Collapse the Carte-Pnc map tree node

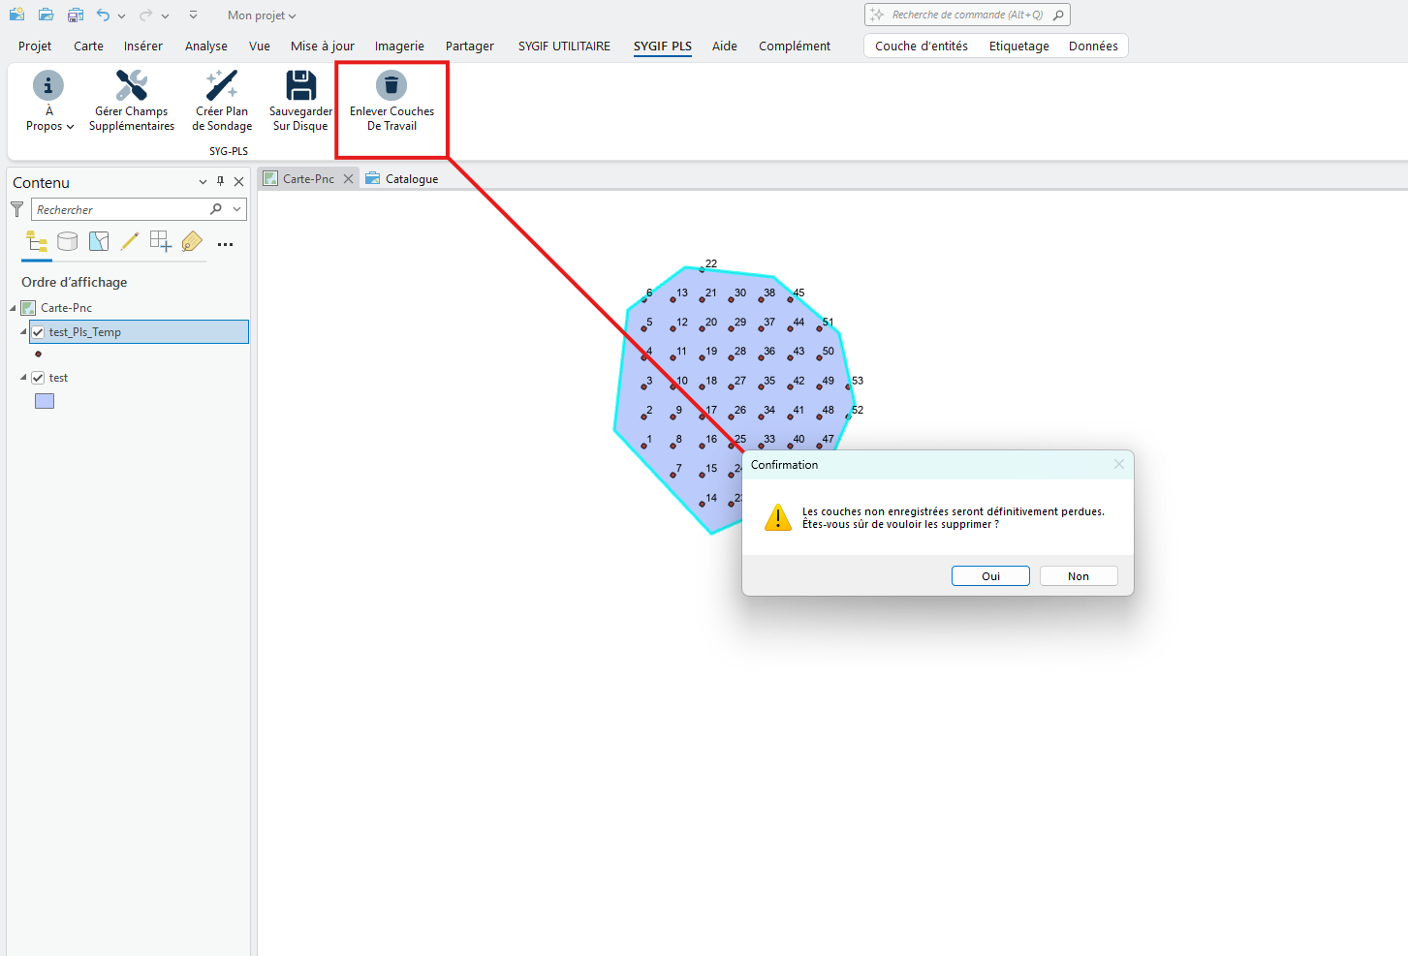14,308
